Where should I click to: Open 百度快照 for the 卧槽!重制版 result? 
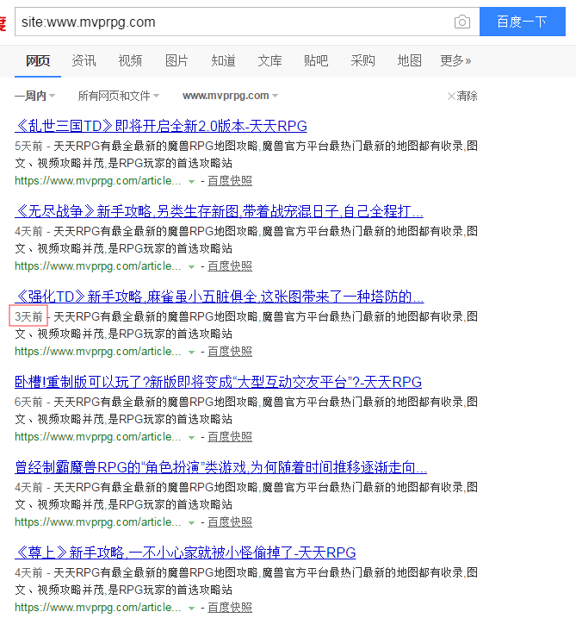click(230, 437)
